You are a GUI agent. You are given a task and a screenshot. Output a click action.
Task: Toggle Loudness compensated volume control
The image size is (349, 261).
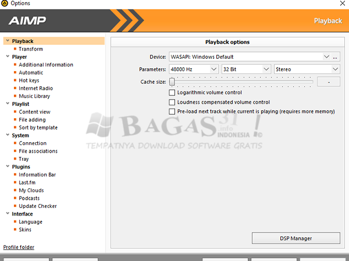coord(172,103)
